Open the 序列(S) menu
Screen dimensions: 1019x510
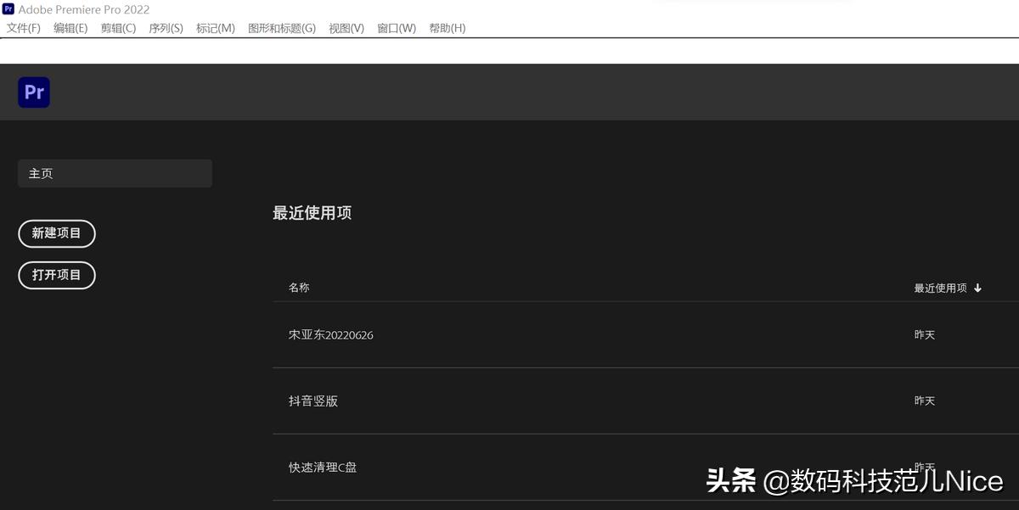pos(166,28)
